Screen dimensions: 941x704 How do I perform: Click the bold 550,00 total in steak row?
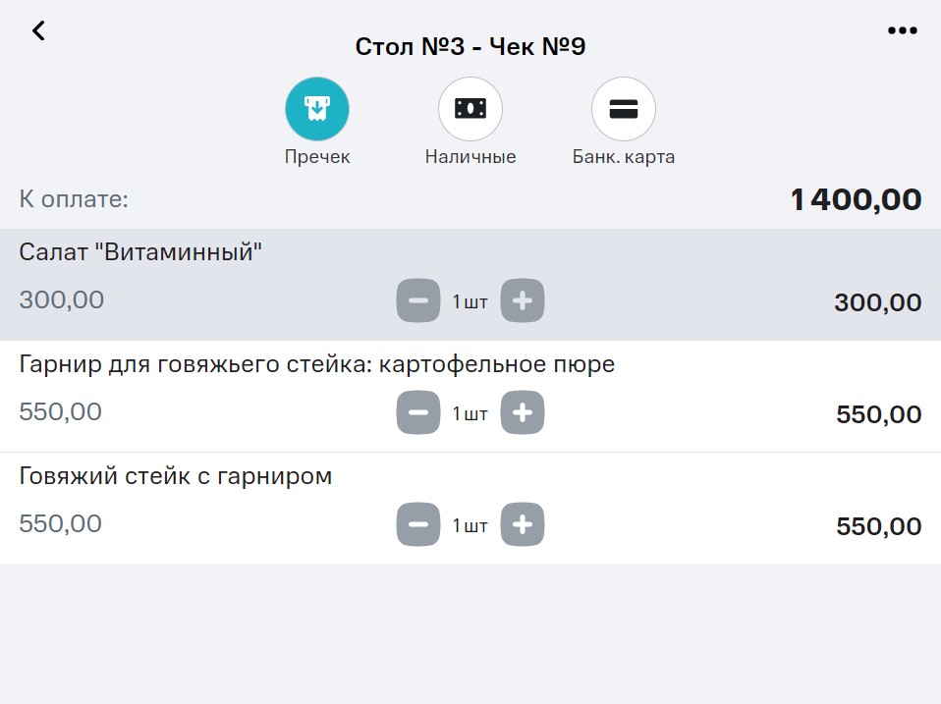878,526
